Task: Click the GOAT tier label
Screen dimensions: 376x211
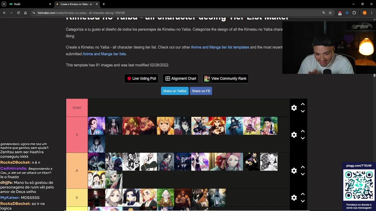Action: (x=77, y=108)
